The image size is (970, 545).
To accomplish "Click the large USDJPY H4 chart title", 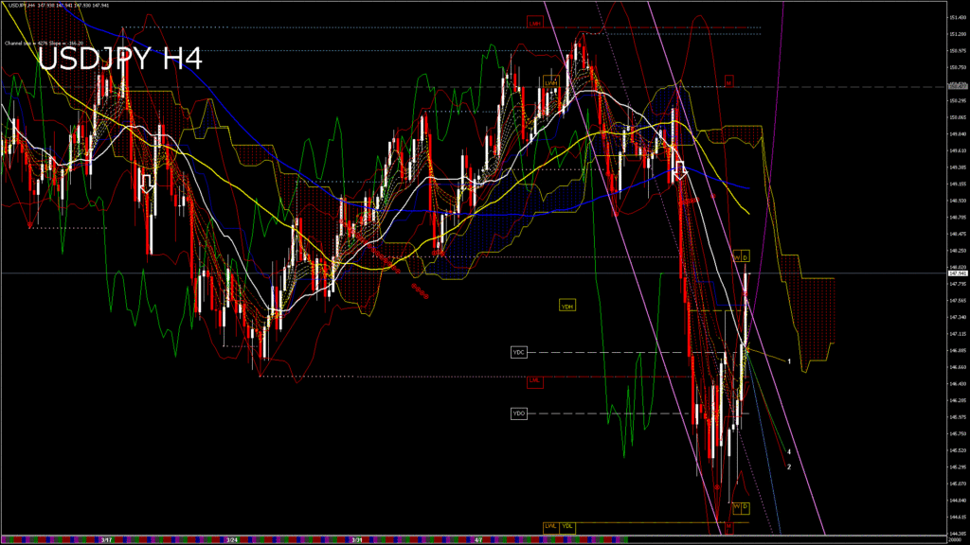I will [x=119, y=60].
